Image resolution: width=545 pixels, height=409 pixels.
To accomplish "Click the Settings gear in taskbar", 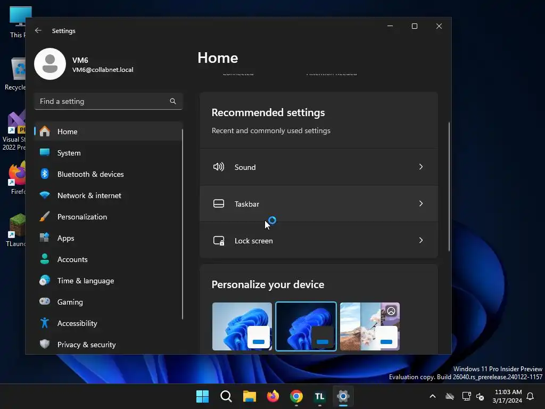I will coord(343,396).
